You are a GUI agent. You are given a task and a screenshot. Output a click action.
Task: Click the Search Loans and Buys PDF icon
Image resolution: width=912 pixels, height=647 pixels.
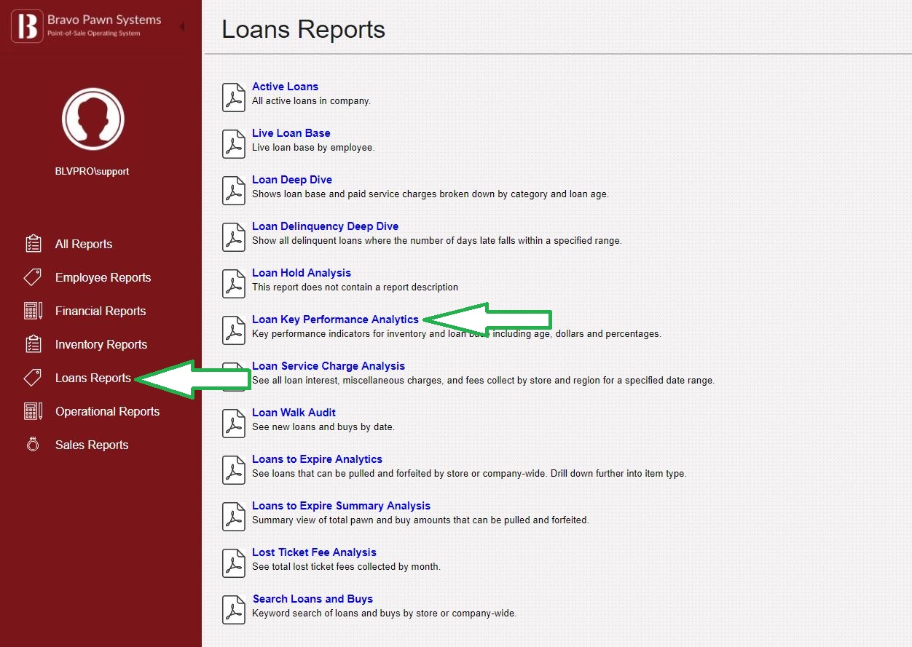click(x=233, y=610)
